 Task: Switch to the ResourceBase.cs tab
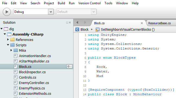coord(159,23)
